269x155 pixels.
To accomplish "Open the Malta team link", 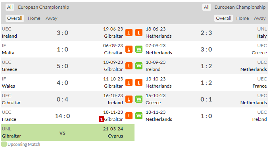I will coord(8,53).
